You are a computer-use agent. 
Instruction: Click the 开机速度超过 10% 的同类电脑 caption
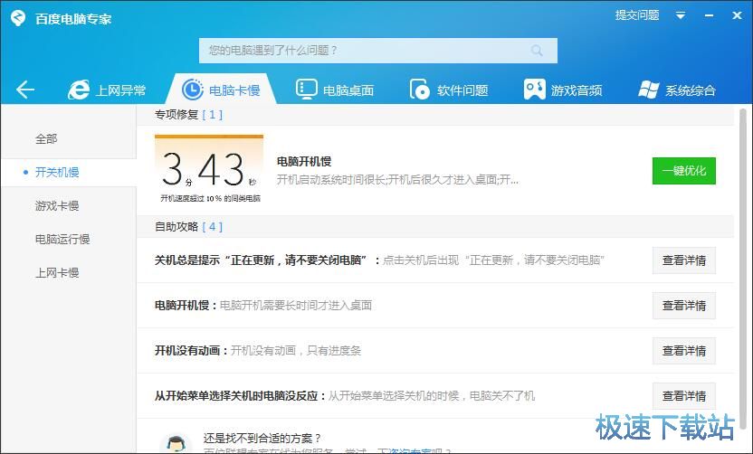tap(210, 198)
